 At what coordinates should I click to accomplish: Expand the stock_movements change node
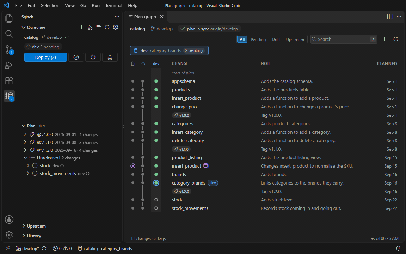(28, 174)
